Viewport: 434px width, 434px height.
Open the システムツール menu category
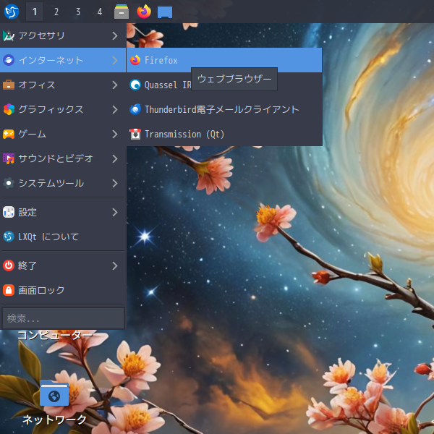point(63,183)
